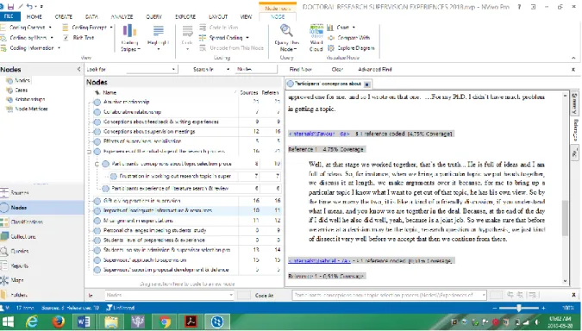Click the Chart icon
Viewport: 582px width, 331px height.
(330, 28)
